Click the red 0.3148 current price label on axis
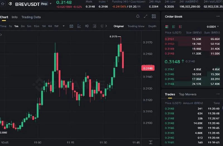 tap(148, 68)
